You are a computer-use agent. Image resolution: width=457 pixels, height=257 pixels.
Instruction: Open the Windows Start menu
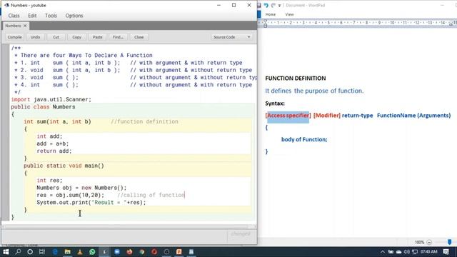[x=6, y=251]
